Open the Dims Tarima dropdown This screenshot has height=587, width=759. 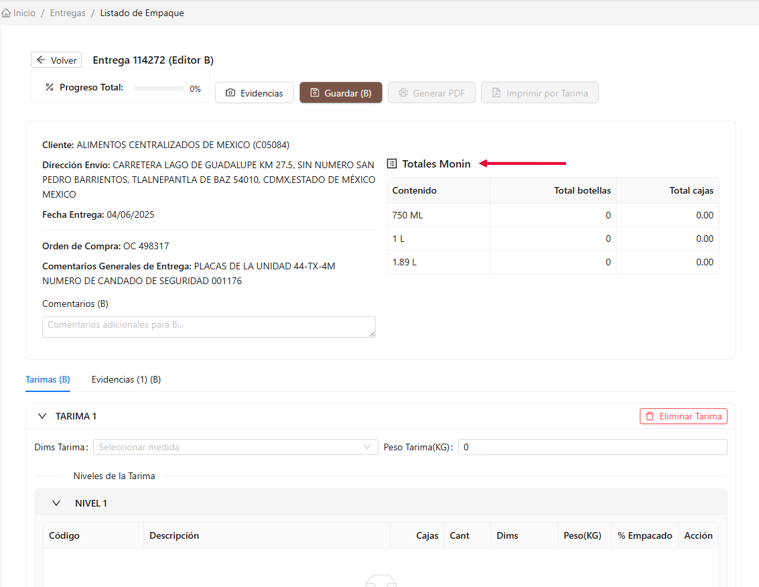[x=235, y=447]
